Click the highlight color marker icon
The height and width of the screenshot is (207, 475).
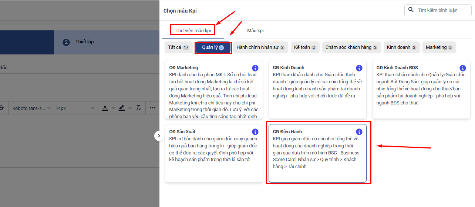click(x=121, y=108)
